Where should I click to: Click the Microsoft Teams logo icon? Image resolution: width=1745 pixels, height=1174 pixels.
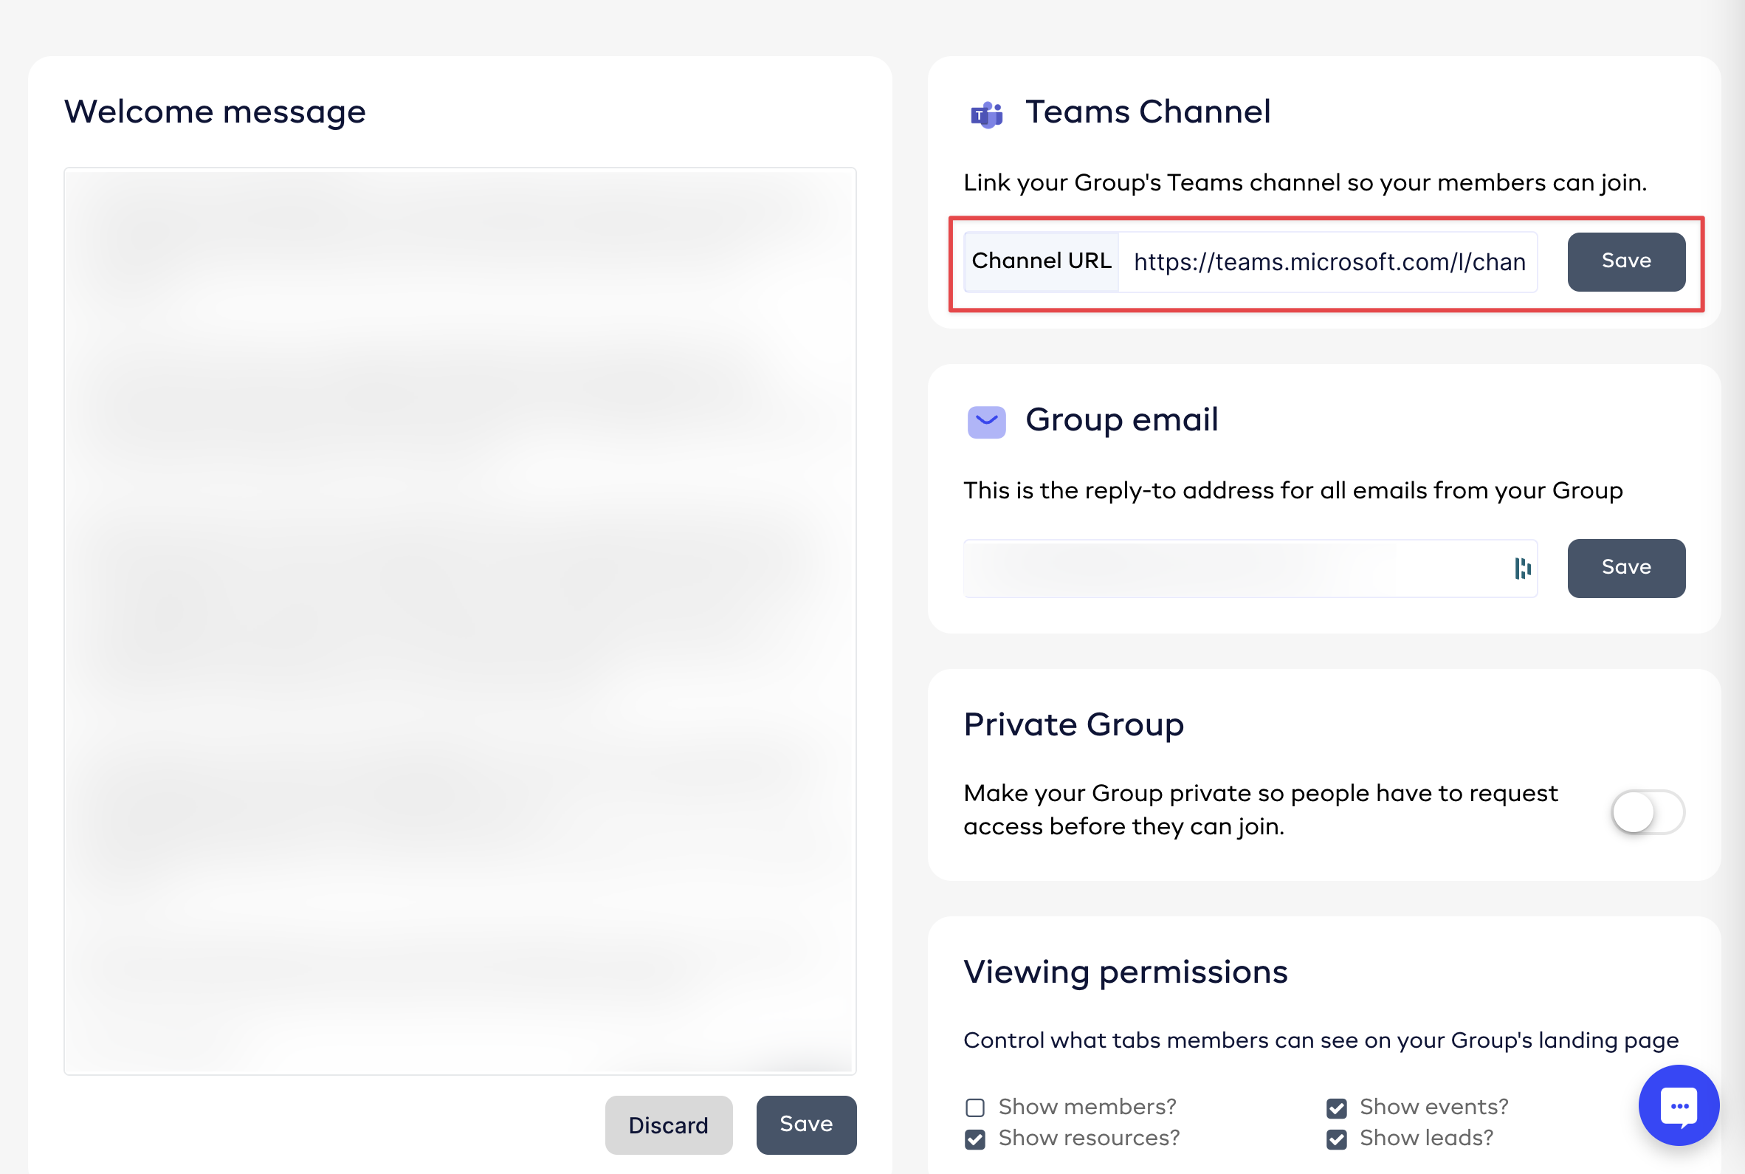(986, 114)
